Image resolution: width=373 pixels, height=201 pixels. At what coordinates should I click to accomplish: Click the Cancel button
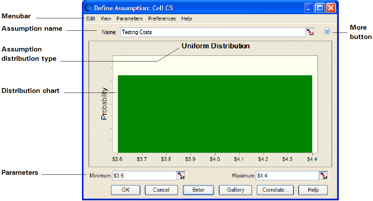[x=161, y=190]
